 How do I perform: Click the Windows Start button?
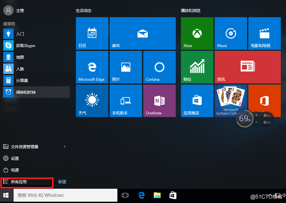[x=6, y=195]
